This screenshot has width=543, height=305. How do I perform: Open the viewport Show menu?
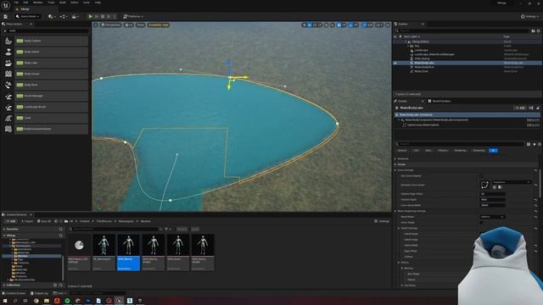(140, 25)
